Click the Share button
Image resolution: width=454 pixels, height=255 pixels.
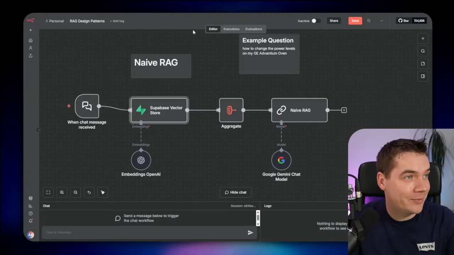pyautogui.click(x=334, y=21)
